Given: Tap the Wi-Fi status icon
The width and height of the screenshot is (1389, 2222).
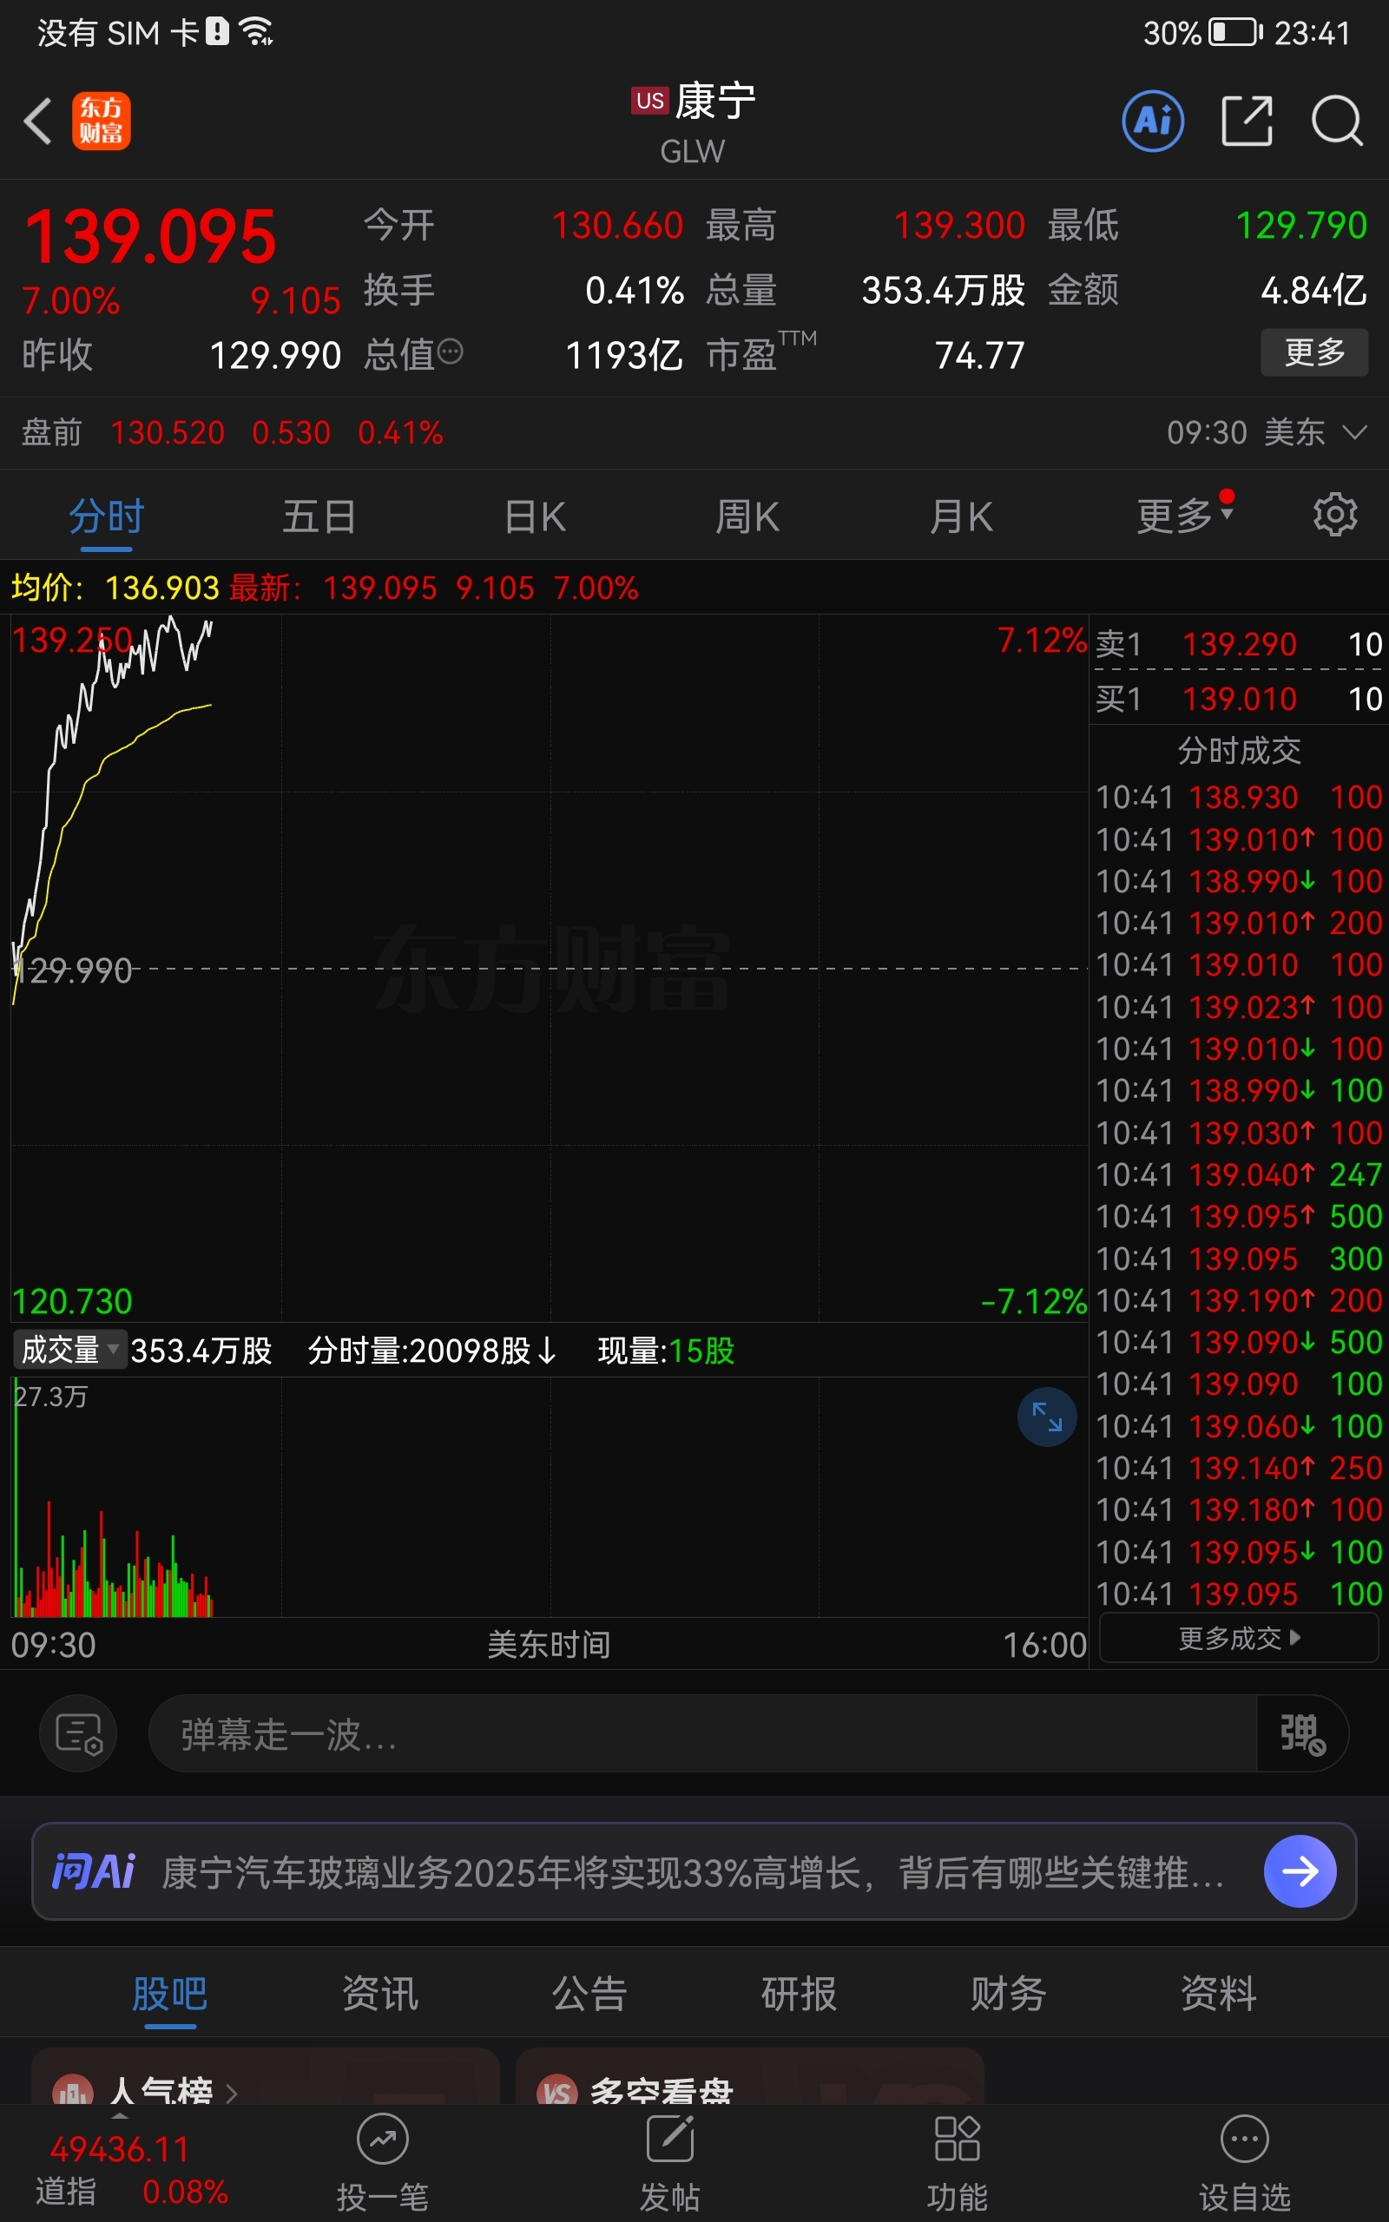Looking at the screenshot, I should pyautogui.click(x=256, y=32).
